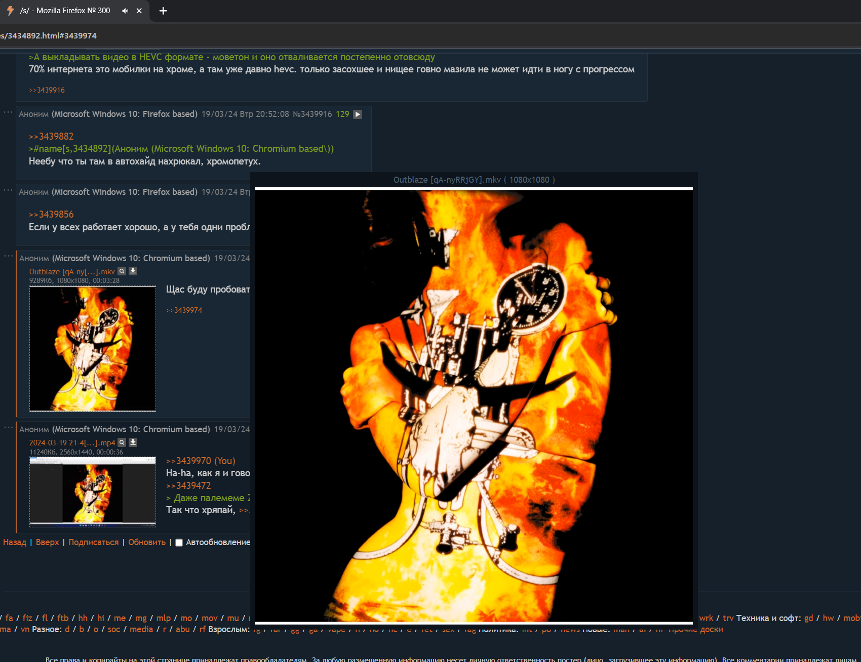Open the b board link

82,629
